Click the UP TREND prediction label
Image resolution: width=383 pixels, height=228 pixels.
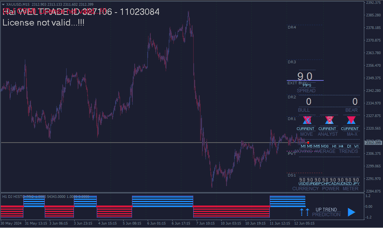[x=326, y=209]
